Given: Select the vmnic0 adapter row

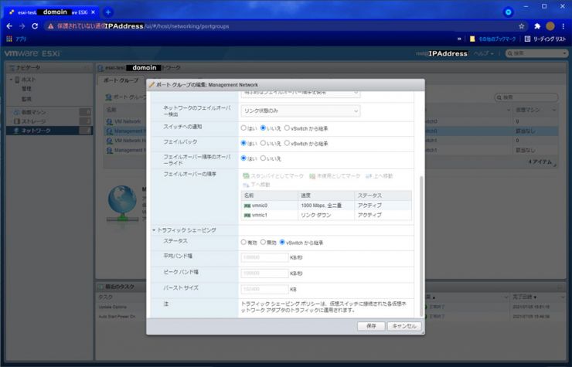Looking at the screenshot, I should point(326,206).
